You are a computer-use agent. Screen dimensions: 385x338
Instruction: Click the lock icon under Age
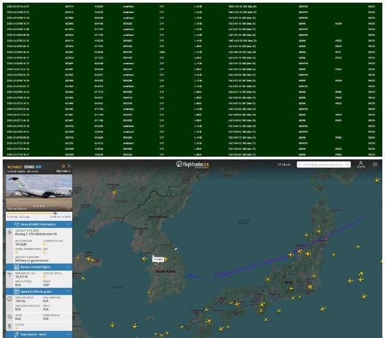(44, 252)
